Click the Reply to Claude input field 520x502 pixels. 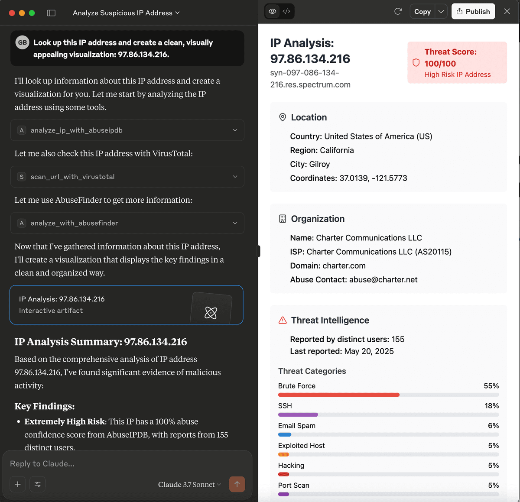[127, 463]
